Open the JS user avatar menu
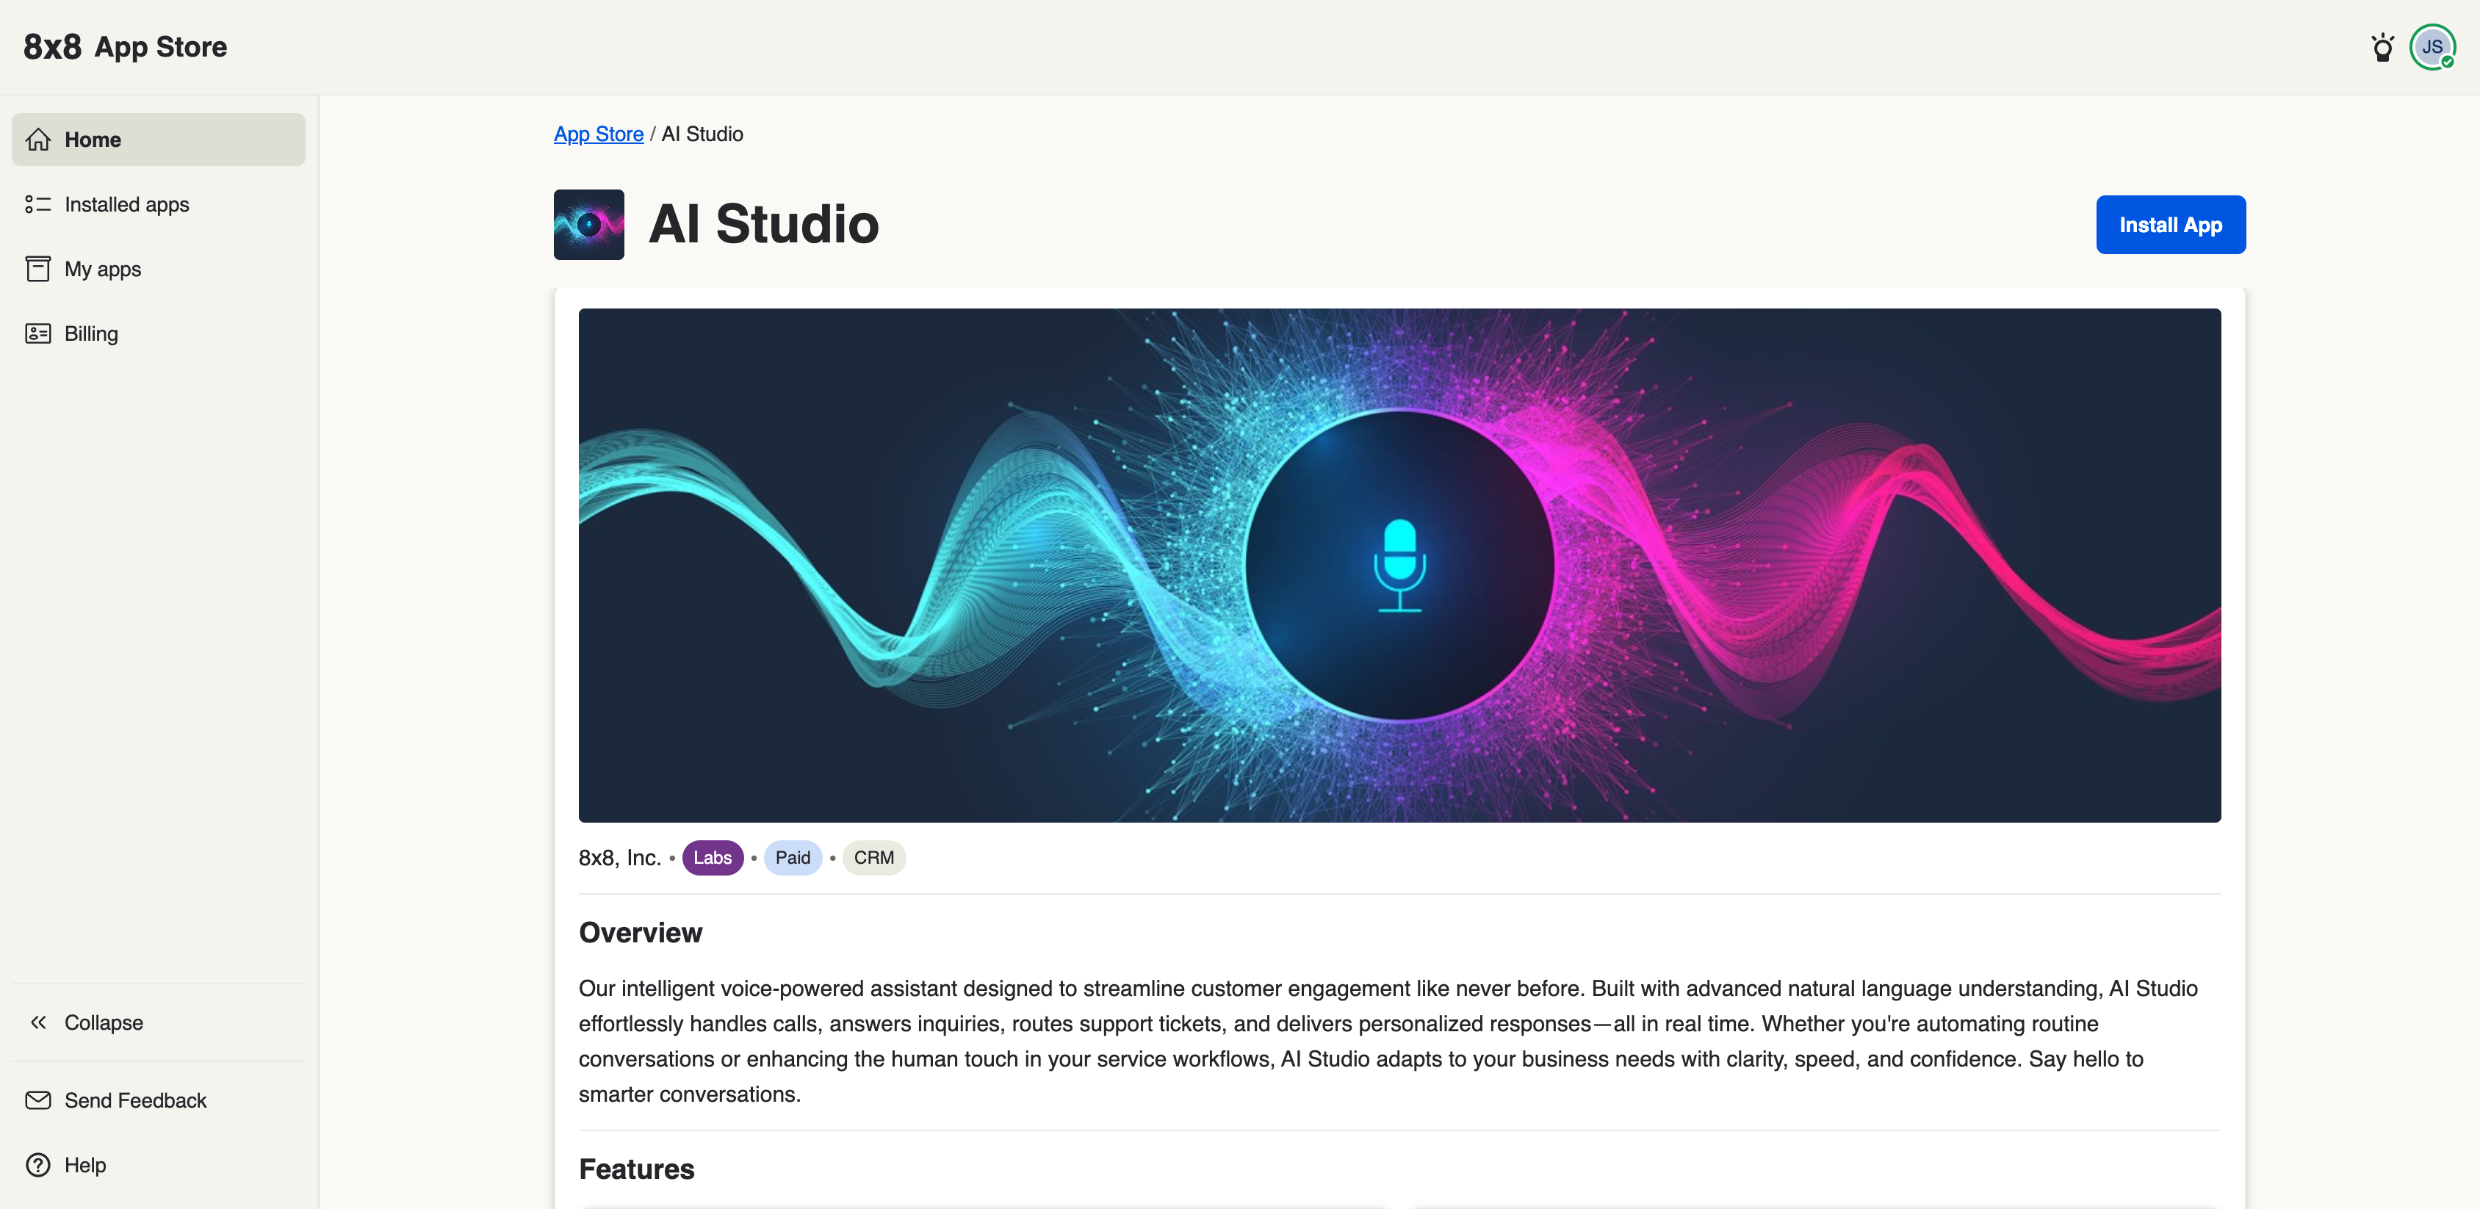This screenshot has width=2480, height=1209. [2432, 47]
